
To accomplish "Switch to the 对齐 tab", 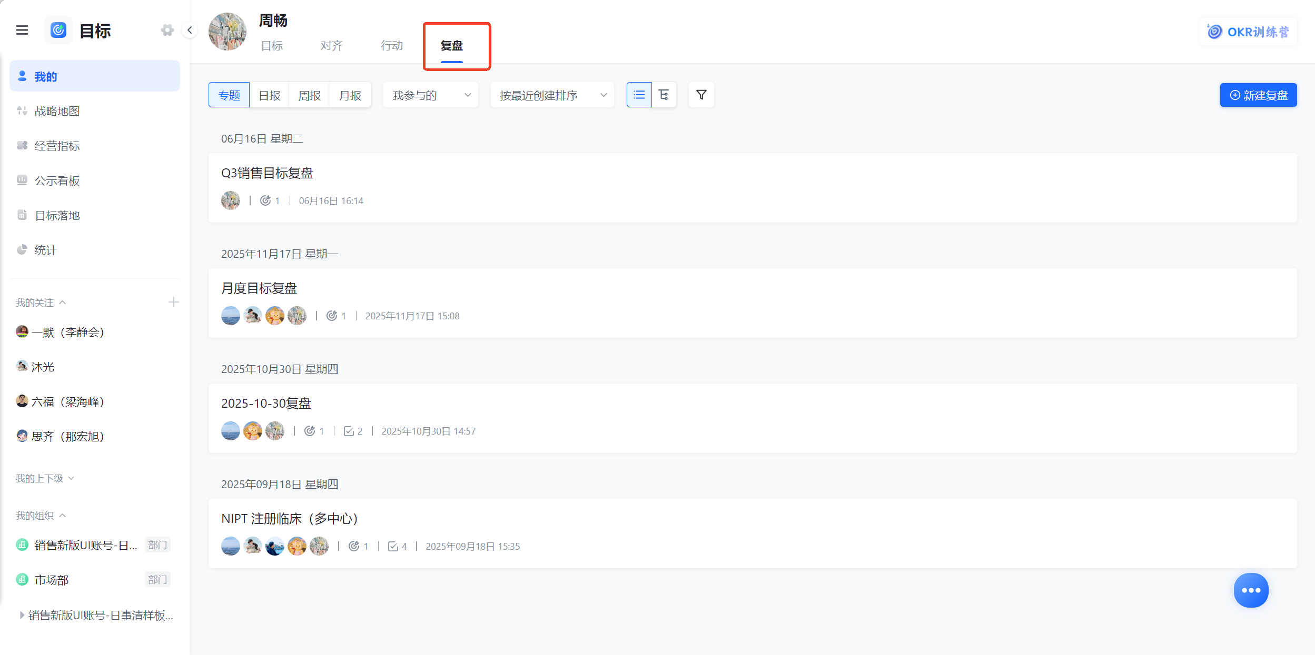I will [x=332, y=46].
